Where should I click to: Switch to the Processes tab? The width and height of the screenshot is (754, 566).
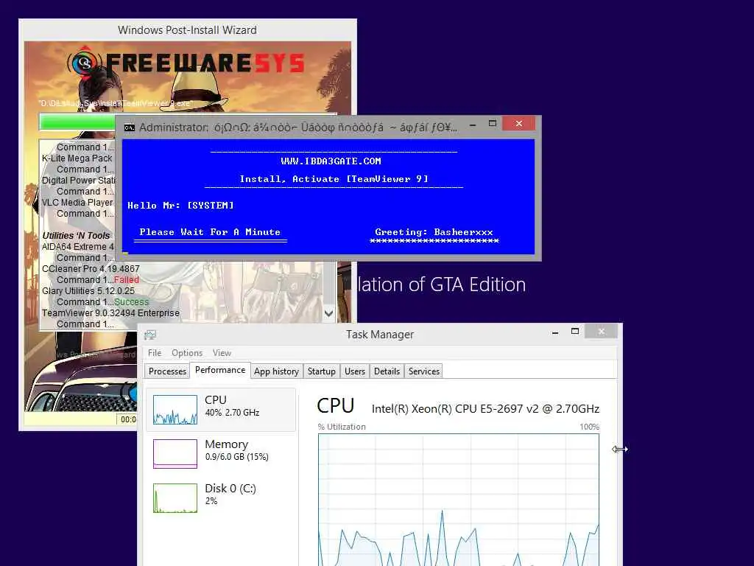[x=167, y=371]
